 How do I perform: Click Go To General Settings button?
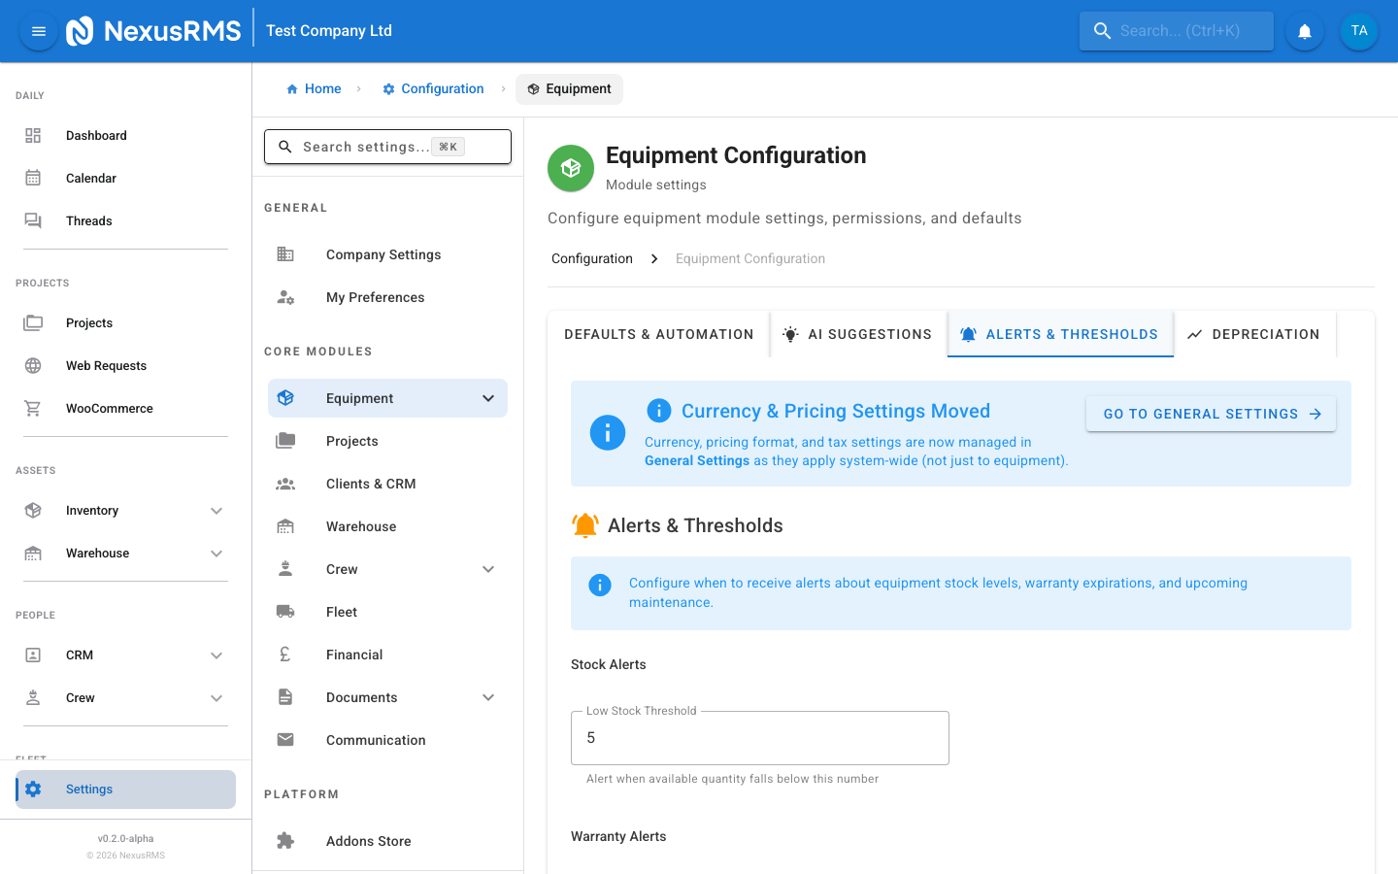(1211, 413)
